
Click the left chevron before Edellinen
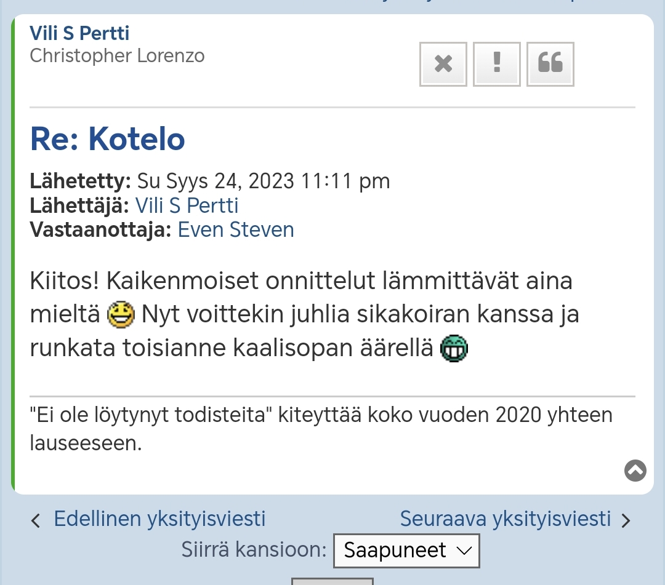tap(36, 520)
